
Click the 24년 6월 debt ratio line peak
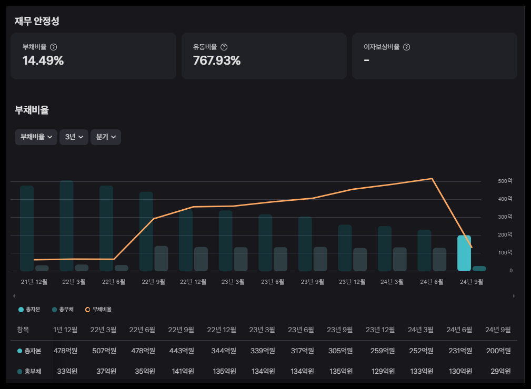(x=432, y=179)
